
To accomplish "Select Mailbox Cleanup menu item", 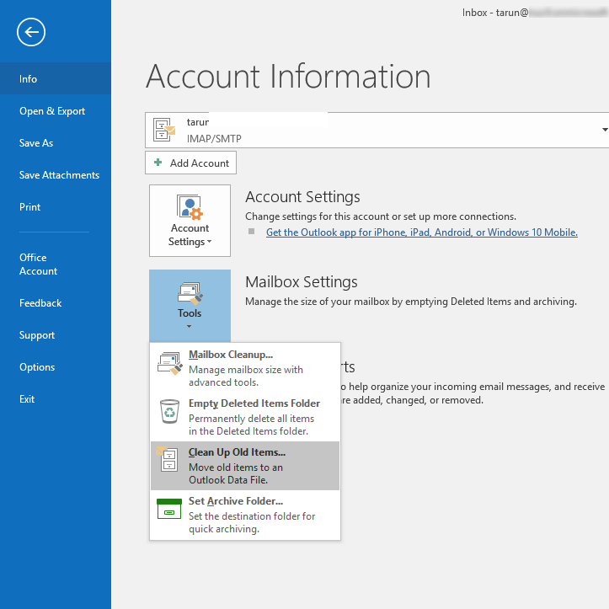I will 245,367.
